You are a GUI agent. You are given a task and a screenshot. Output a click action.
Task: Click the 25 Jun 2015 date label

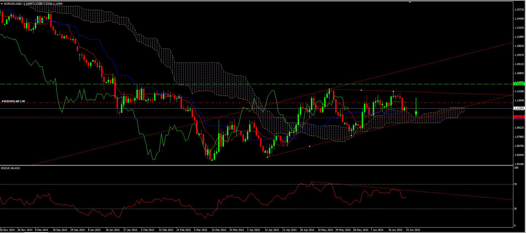(x=413, y=230)
